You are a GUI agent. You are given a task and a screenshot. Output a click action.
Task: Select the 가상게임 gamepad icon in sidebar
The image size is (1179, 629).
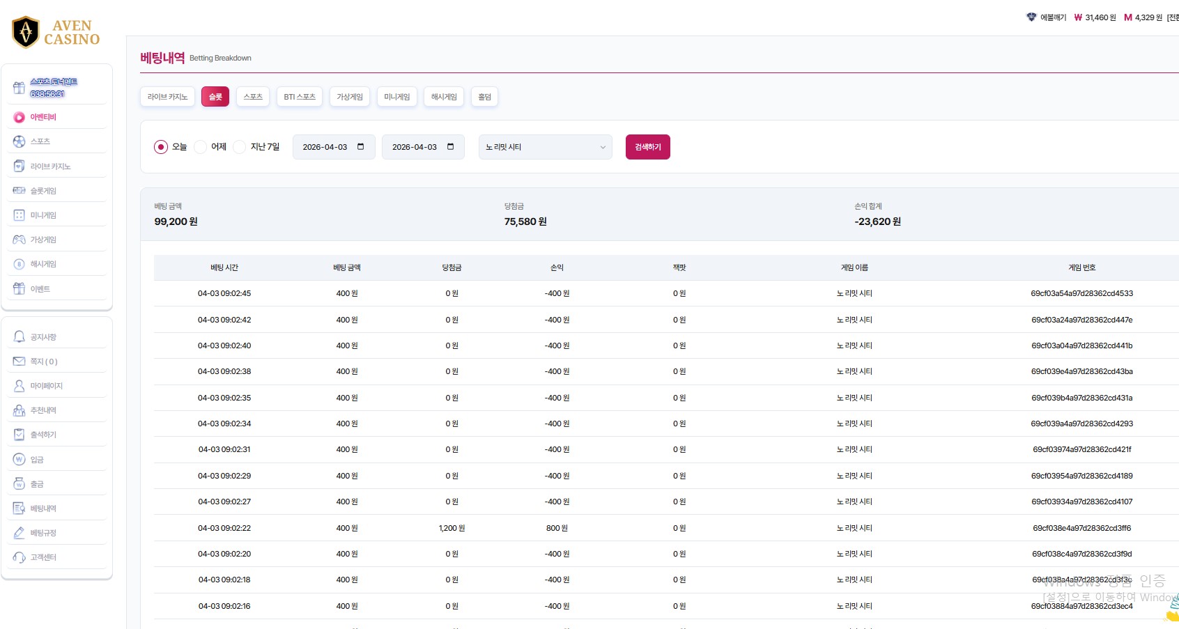(20, 240)
